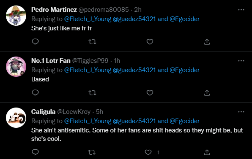252x159 pixels.
Task: Like the 'She's just like me' tweet
Action: 150,42
